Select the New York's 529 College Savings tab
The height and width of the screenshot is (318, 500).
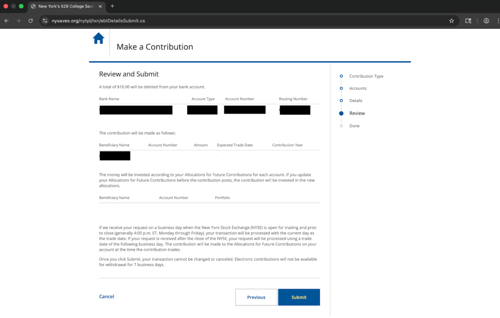(66, 6)
